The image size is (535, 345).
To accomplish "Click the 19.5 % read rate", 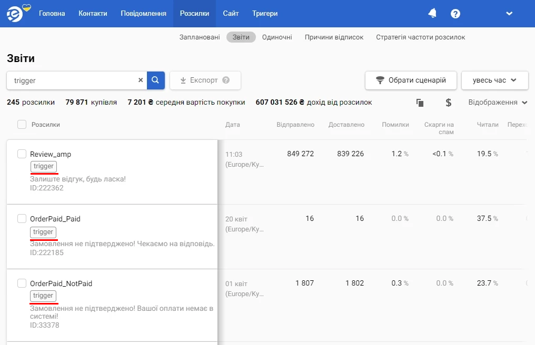I will (x=488, y=154).
